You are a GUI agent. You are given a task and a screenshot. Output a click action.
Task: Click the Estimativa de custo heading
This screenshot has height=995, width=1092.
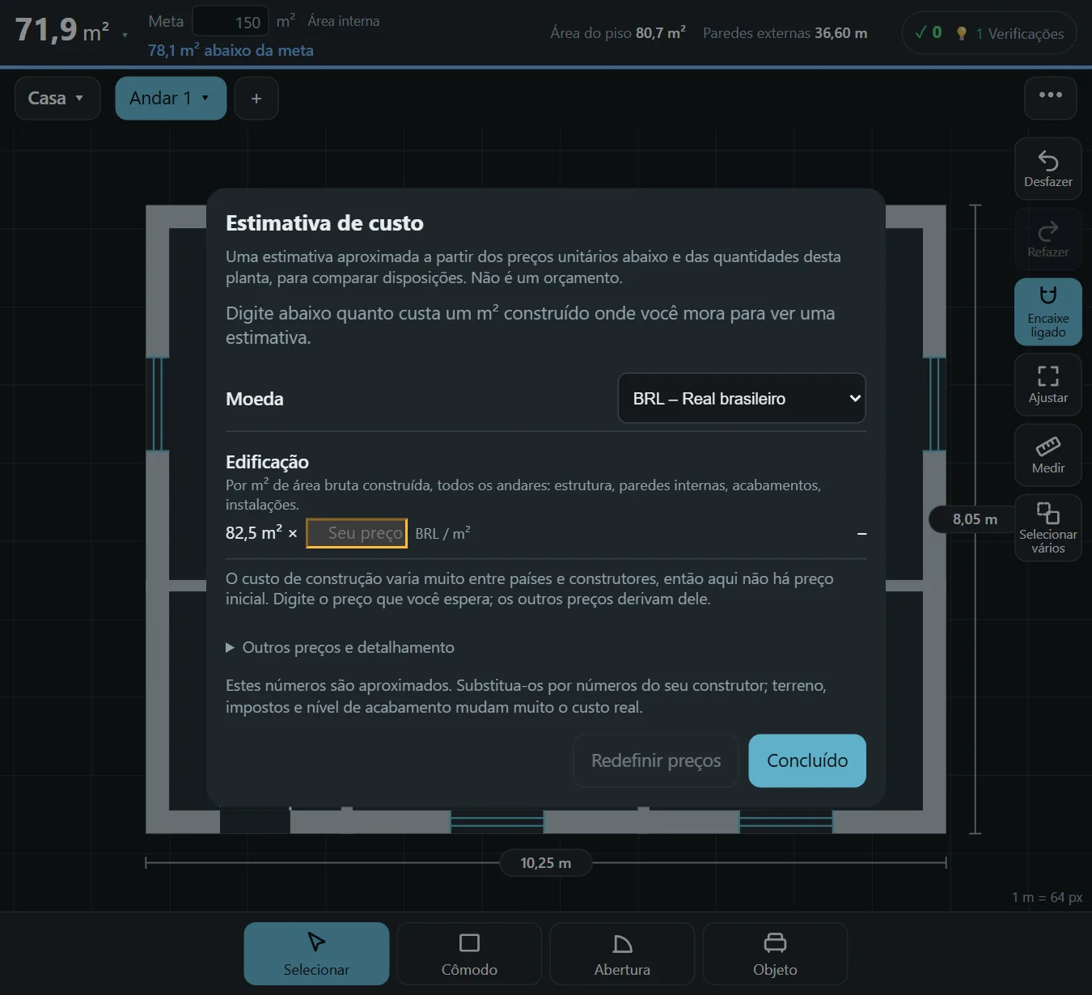tap(324, 223)
